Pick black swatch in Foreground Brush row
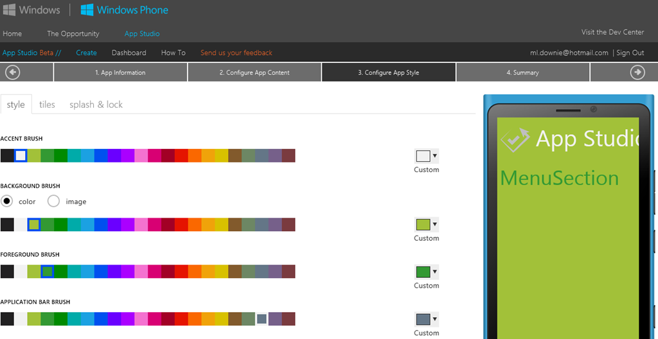658x339 pixels. tap(7, 272)
